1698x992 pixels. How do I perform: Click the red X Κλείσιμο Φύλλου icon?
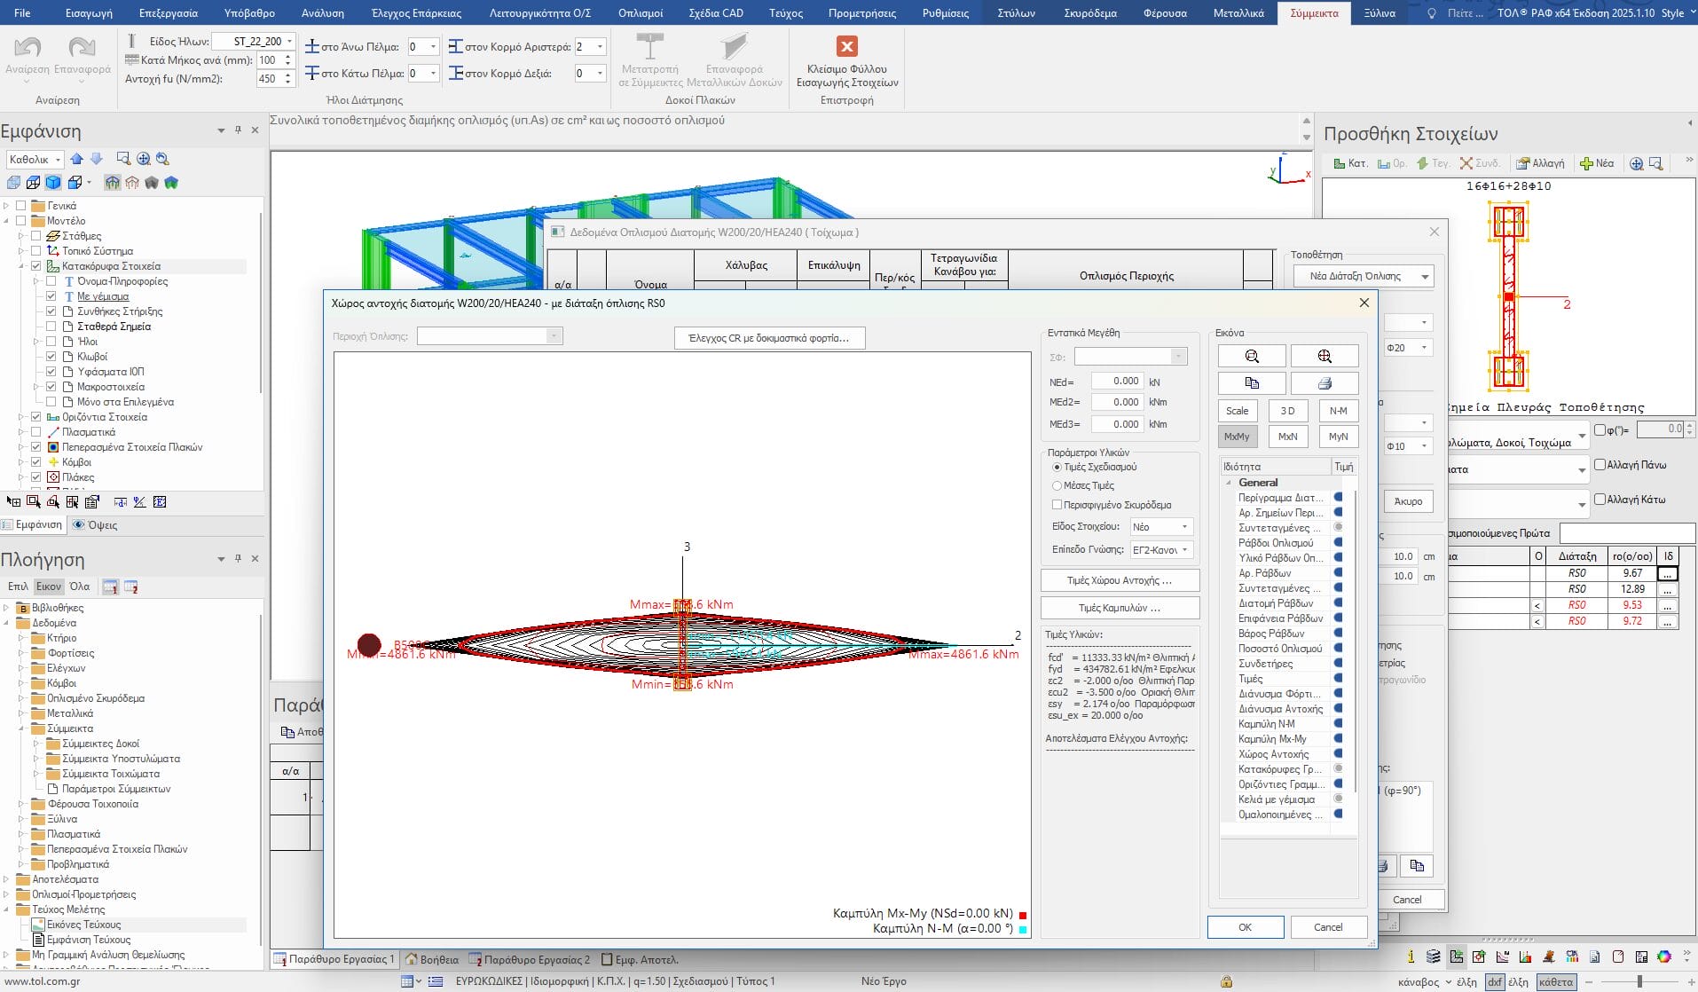(846, 46)
